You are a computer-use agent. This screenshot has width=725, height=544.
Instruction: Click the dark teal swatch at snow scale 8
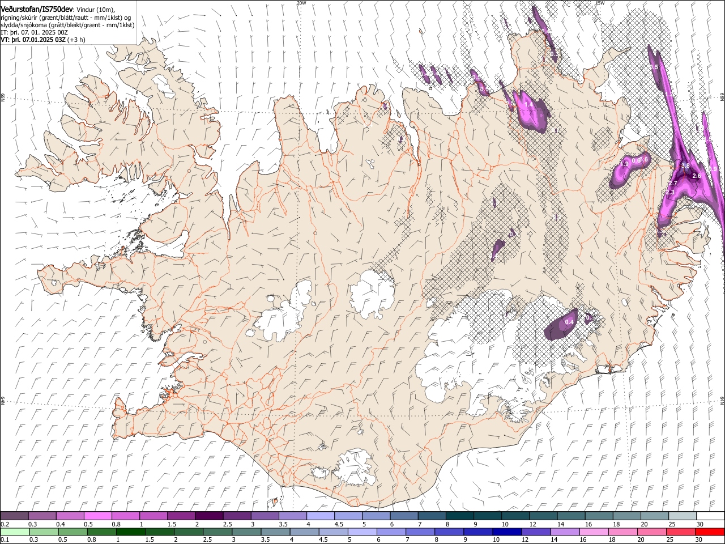click(460, 516)
